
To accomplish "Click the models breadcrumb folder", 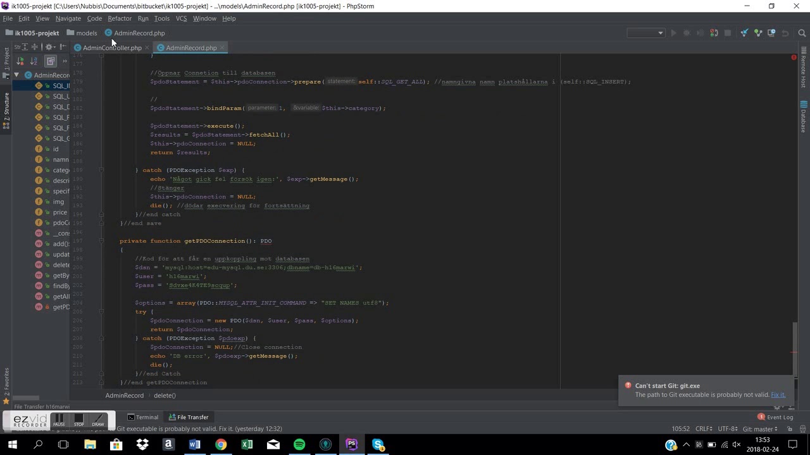I will click(x=82, y=33).
